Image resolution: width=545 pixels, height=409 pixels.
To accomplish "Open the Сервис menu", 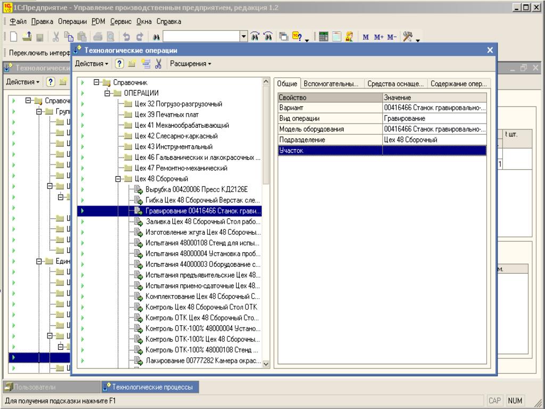I will click(x=121, y=21).
